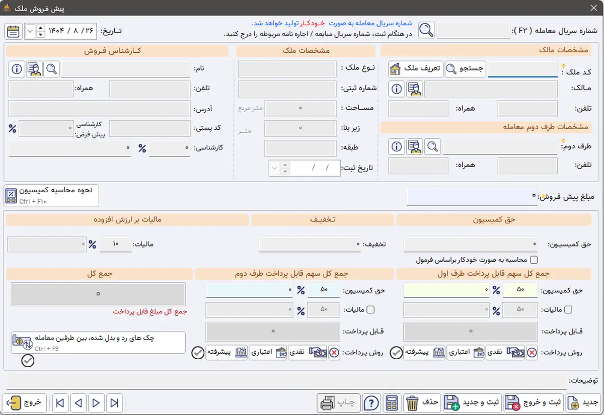Click the help question mark icon
This screenshot has height=415, width=604.
[371, 403]
